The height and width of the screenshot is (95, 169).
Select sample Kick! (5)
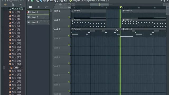coord(16,23)
